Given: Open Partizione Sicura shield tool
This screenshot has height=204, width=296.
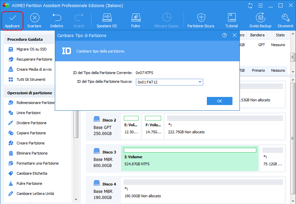Looking at the screenshot, I should (201, 21).
